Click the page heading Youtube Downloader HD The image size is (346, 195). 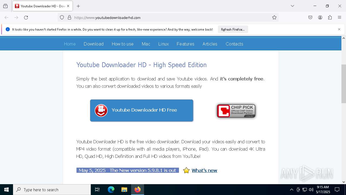(x=141, y=65)
